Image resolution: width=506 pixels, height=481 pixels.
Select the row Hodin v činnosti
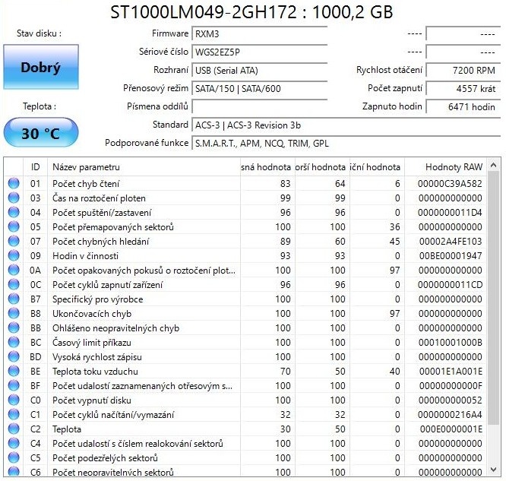coord(245,255)
